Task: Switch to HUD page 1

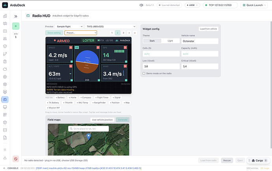Action: pos(112,33)
